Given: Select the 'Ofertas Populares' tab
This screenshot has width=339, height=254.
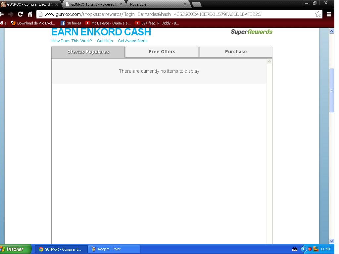Looking at the screenshot, I should [x=88, y=52].
